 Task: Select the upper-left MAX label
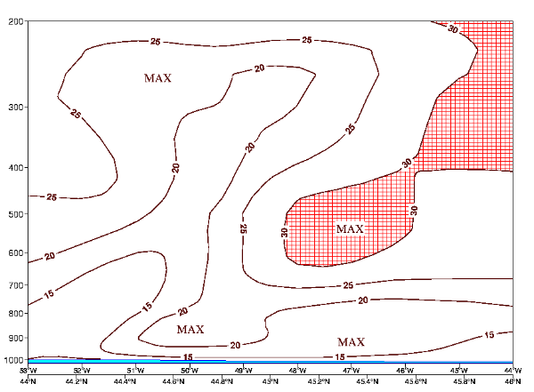[158, 78]
